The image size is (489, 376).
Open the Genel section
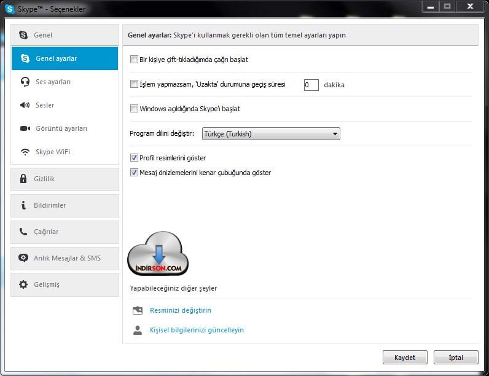(x=65, y=35)
